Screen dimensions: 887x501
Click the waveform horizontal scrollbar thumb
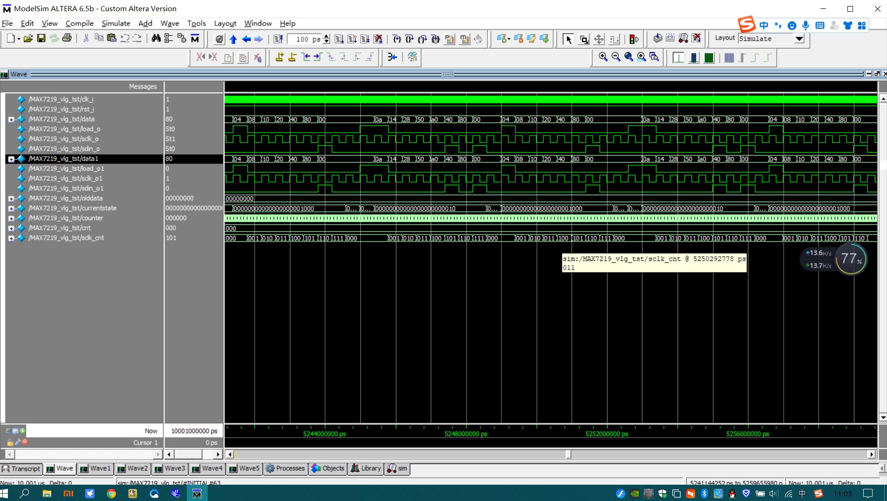point(568,454)
